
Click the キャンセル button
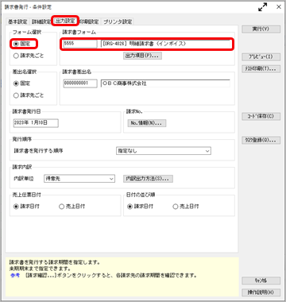click(x=261, y=281)
